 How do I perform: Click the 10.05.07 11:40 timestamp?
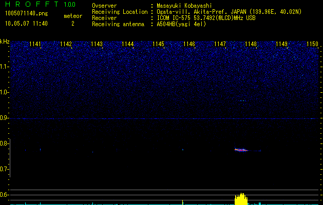point(26,24)
